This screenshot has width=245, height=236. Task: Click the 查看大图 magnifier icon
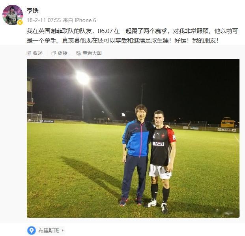coord(79,53)
